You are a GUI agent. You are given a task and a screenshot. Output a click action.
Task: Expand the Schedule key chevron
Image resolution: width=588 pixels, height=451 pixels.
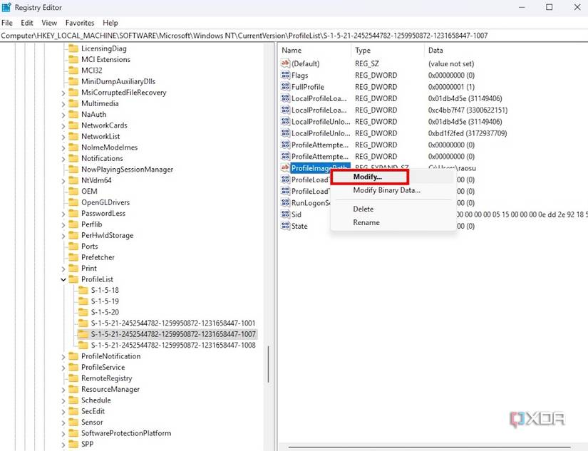pyautogui.click(x=63, y=400)
